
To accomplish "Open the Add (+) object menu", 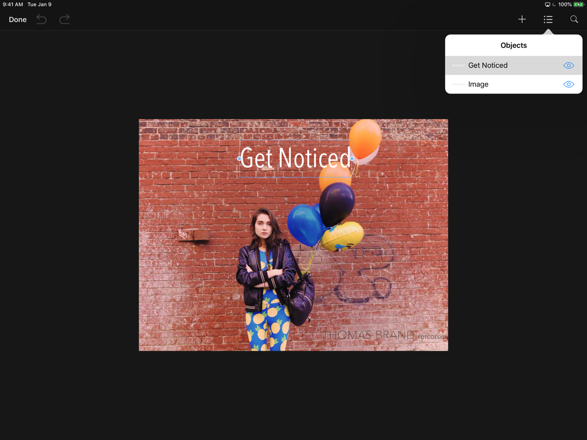I will [x=522, y=20].
